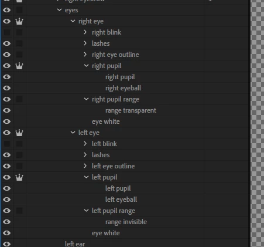Show the hidden right blink layer
Screen dimensions: 264x247
pyautogui.click(x=7, y=32)
